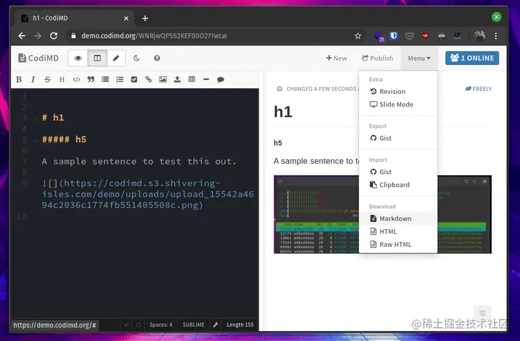This screenshot has height=341, width=520.
Task: Toggle the circle icon in status bar
Action: point(138,325)
